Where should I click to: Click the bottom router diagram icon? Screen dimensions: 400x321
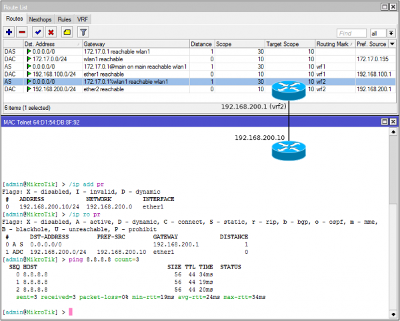289,151
